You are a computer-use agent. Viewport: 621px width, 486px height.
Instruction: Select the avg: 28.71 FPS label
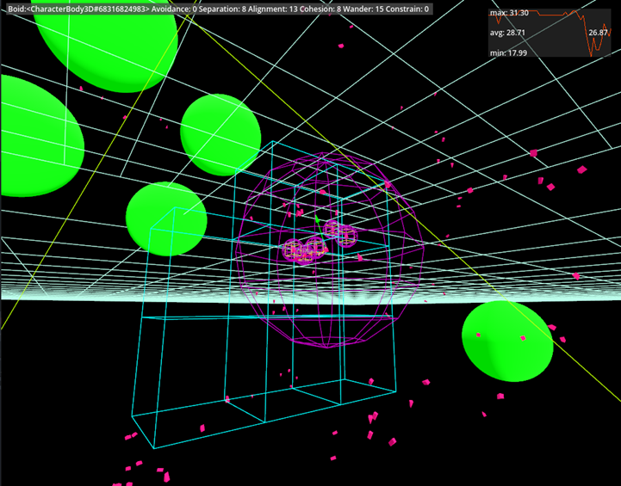coord(506,33)
